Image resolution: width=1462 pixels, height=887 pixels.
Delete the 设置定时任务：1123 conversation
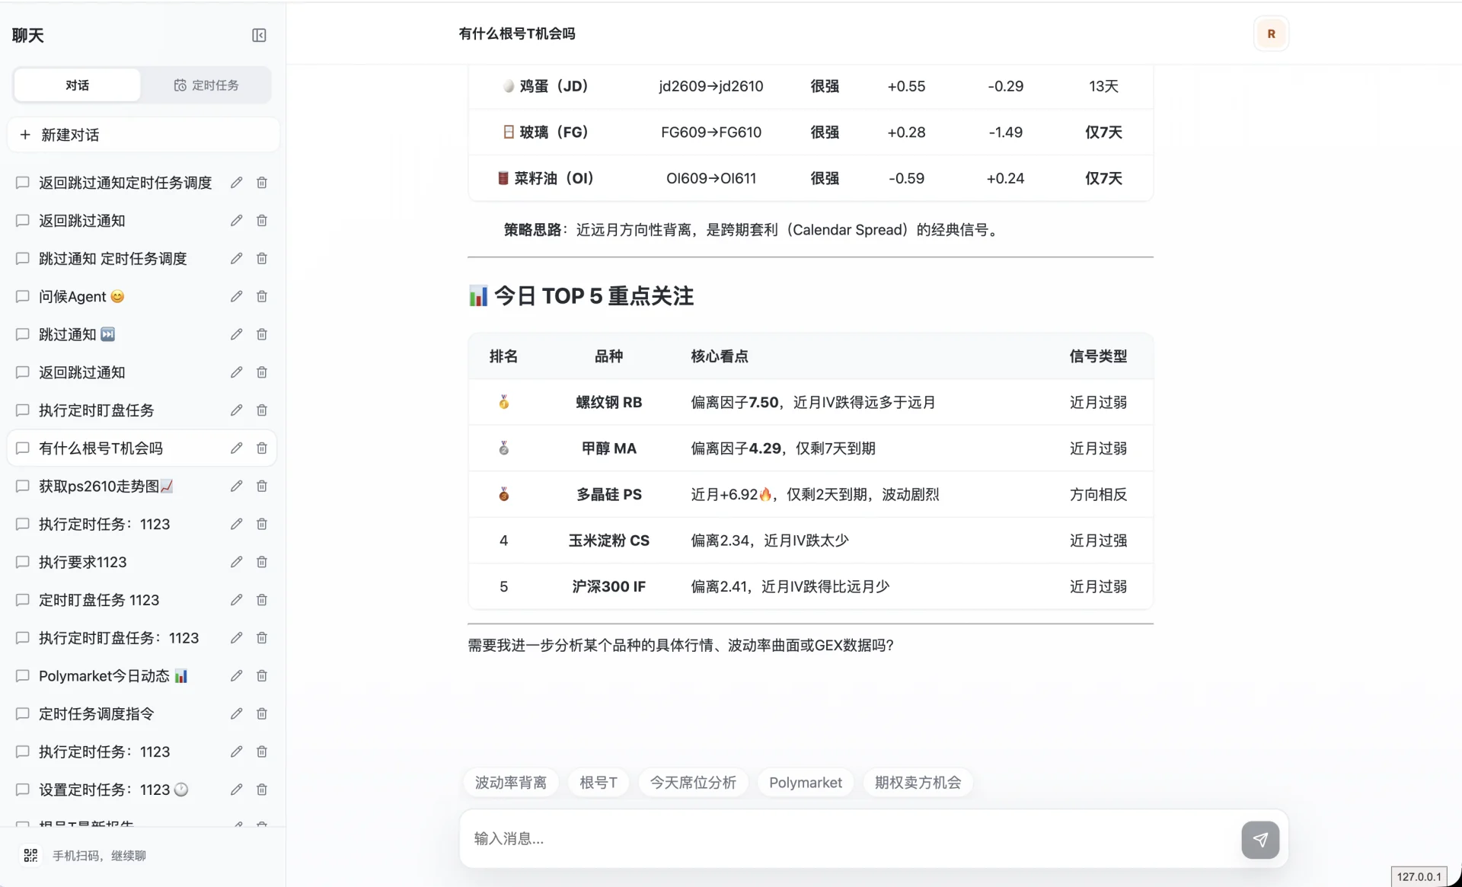(262, 790)
